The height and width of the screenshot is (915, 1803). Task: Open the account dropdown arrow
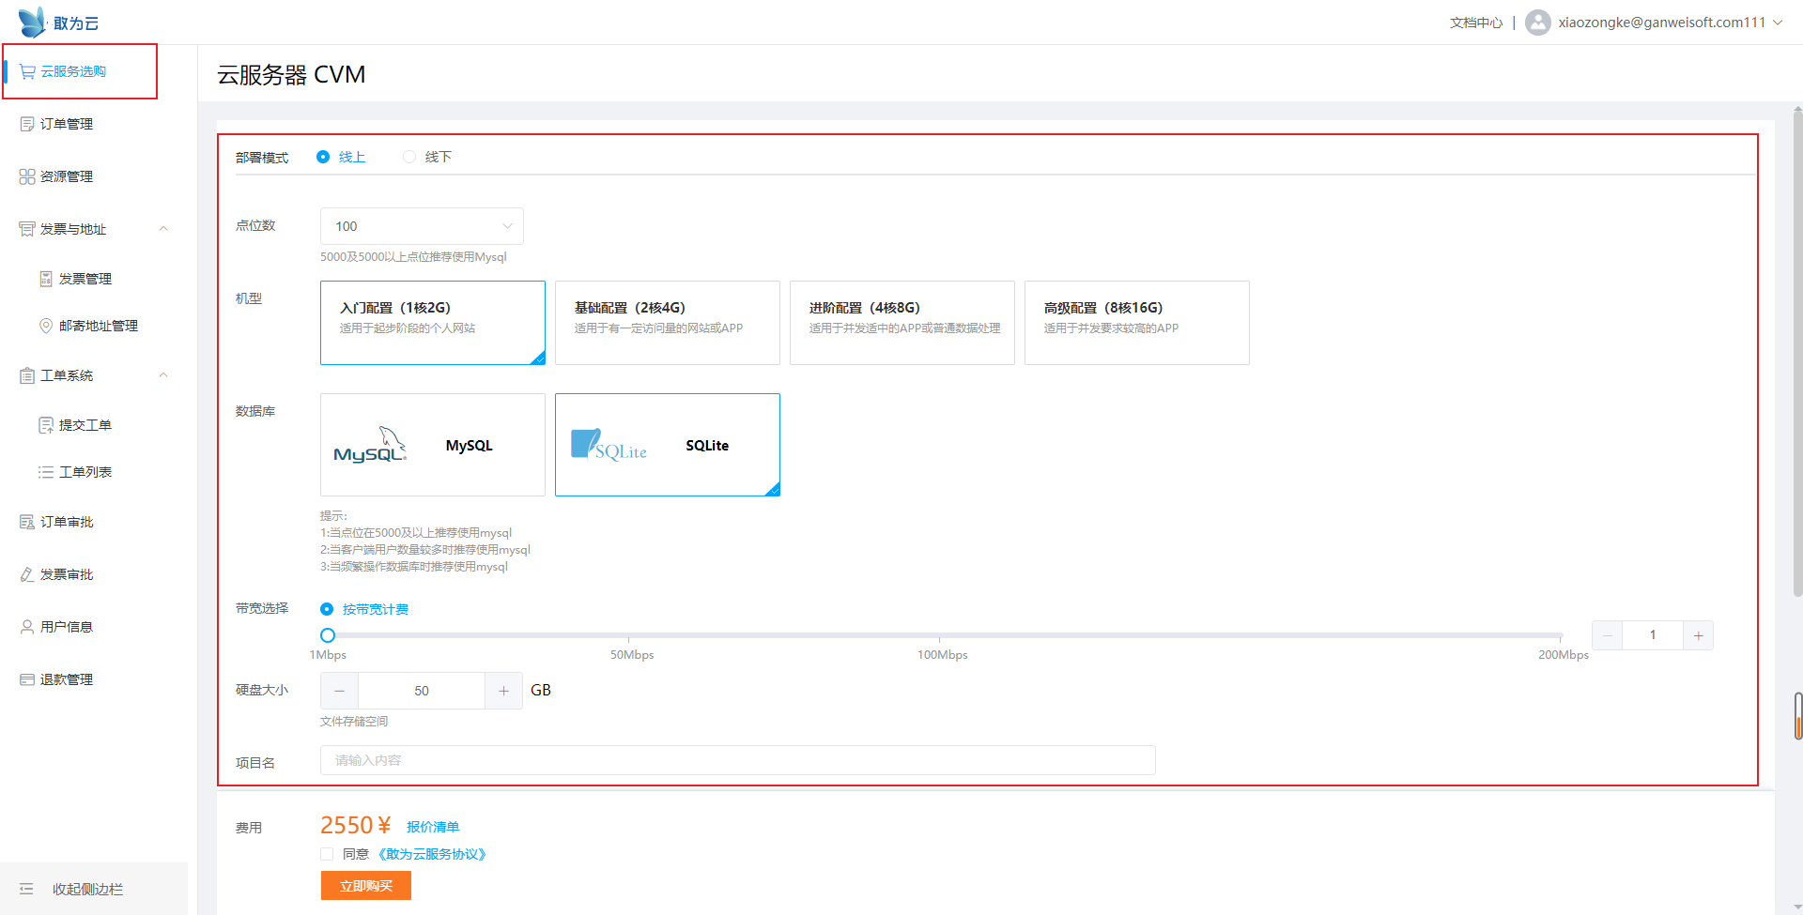point(1778,23)
